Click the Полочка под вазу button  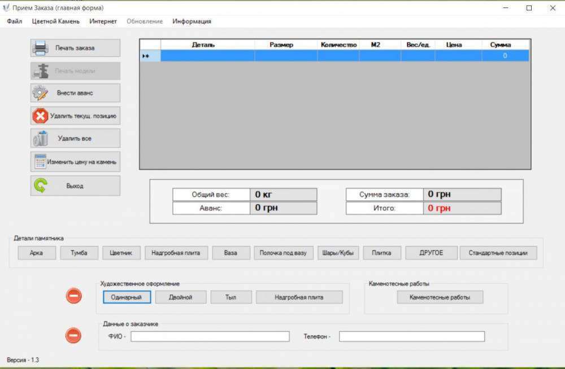pos(283,253)
